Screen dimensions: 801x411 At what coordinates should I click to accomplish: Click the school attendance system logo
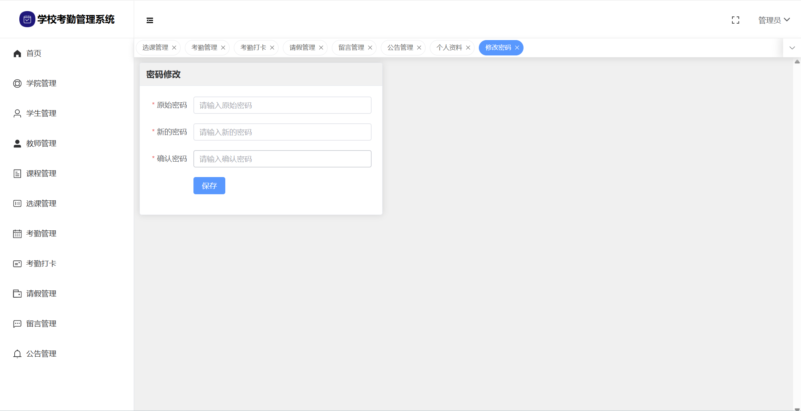pyautogui.click(x=27, y=19)
